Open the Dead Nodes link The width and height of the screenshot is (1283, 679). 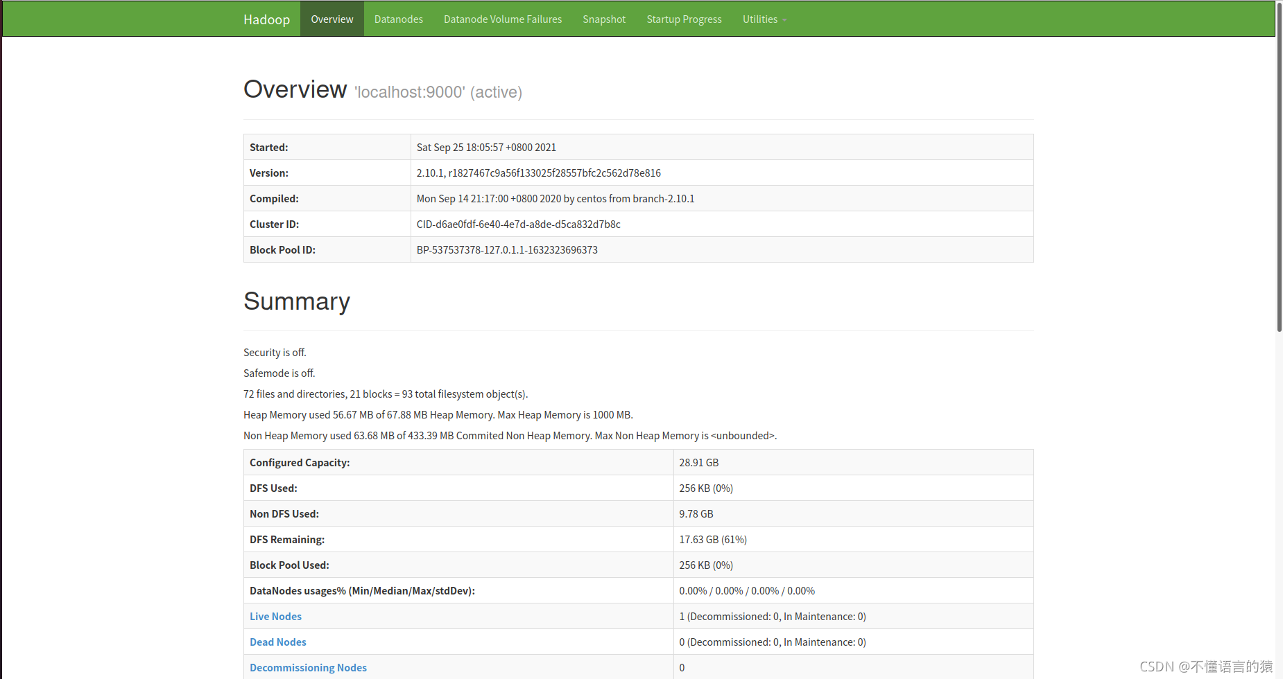(x=277, y=642)
